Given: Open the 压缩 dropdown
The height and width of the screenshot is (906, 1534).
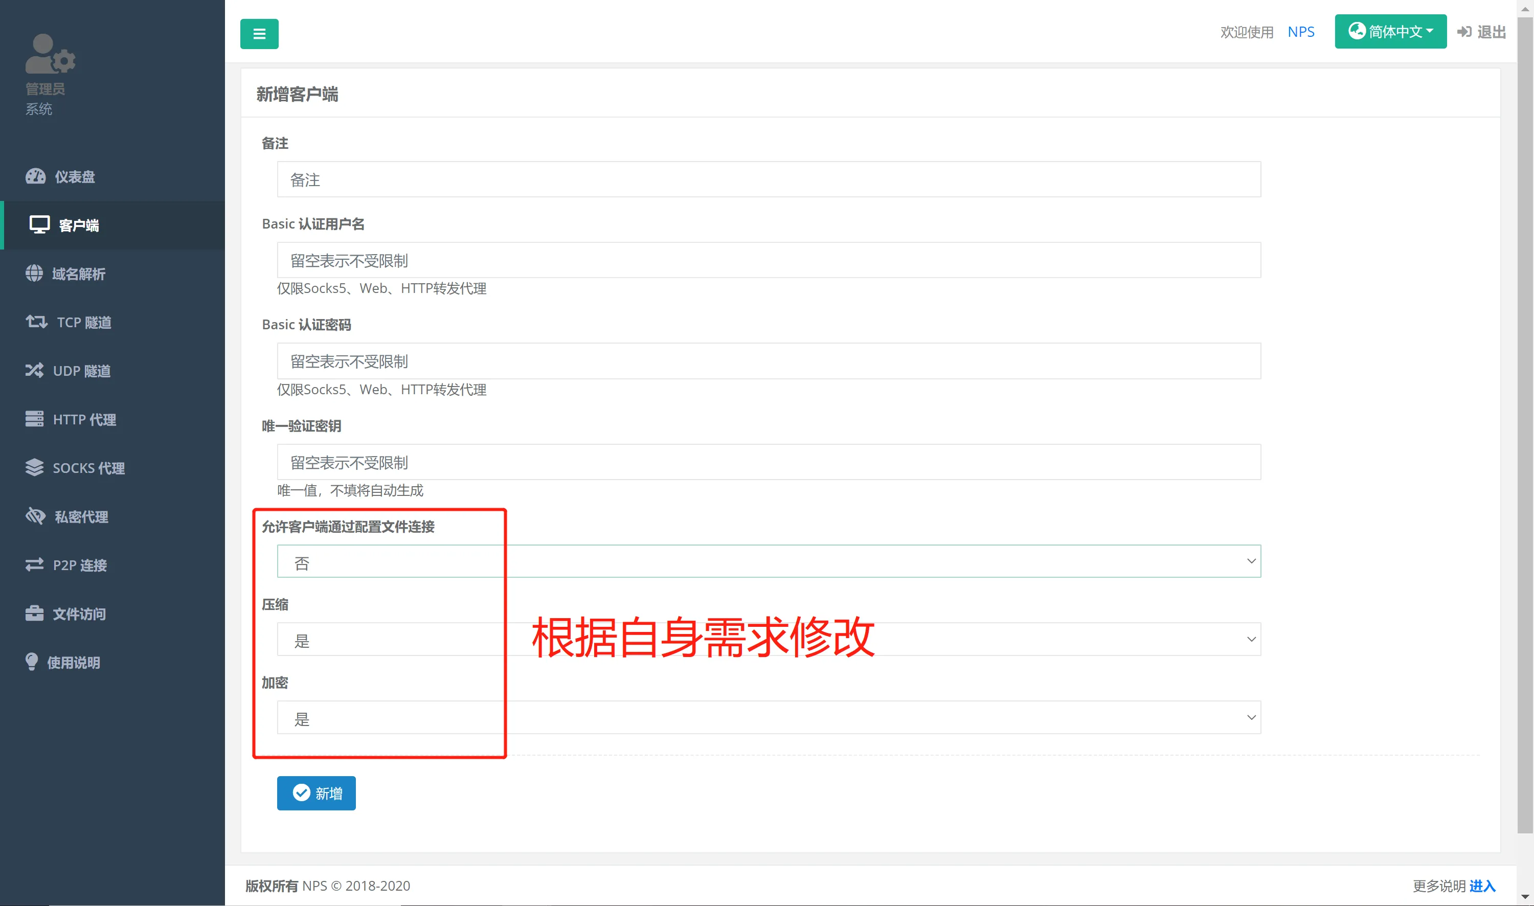Looking at the screenshot, I should (x=769, y=639).
